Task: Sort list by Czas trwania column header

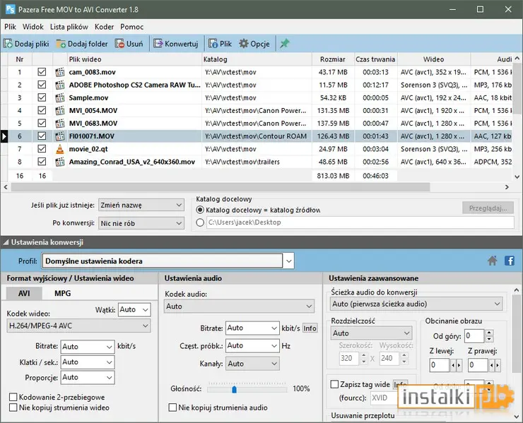Action: tap(375, 59)
